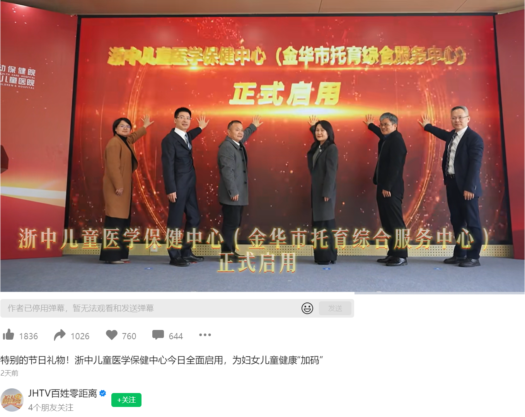Follow the channel with +关注 button
This screenshot has width=525, height=417.
(x=126, y=400)
